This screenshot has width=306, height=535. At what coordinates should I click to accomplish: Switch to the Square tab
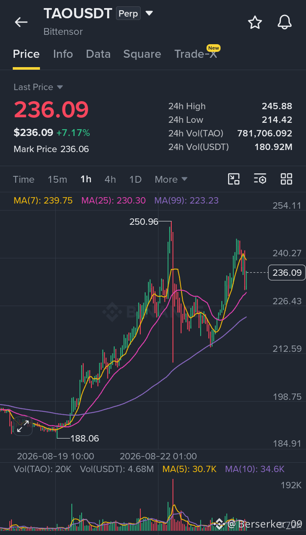[x=142, y=54]
